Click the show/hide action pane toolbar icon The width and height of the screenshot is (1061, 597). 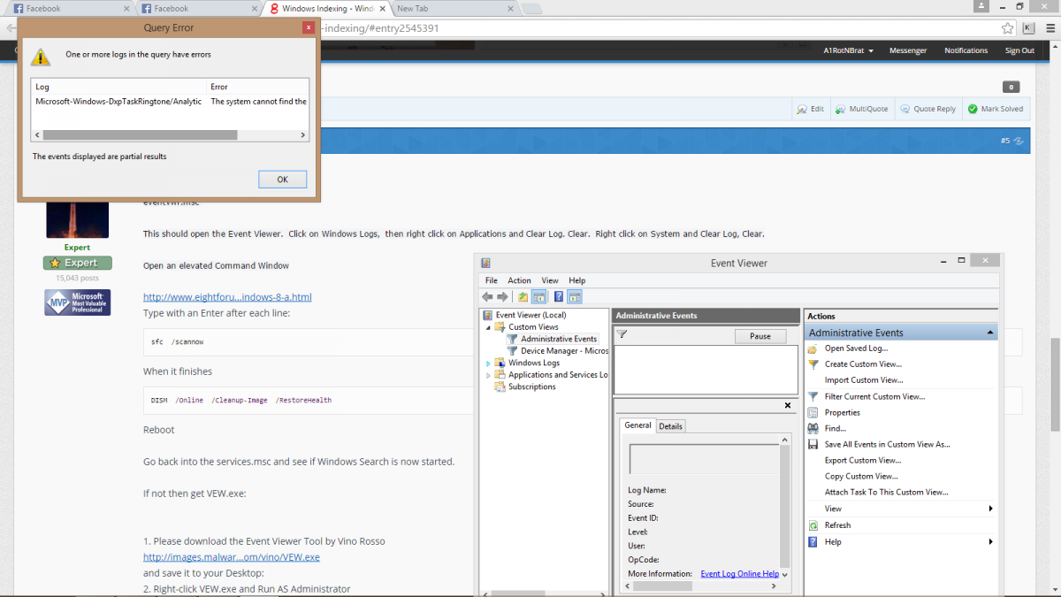pos(575,297)
